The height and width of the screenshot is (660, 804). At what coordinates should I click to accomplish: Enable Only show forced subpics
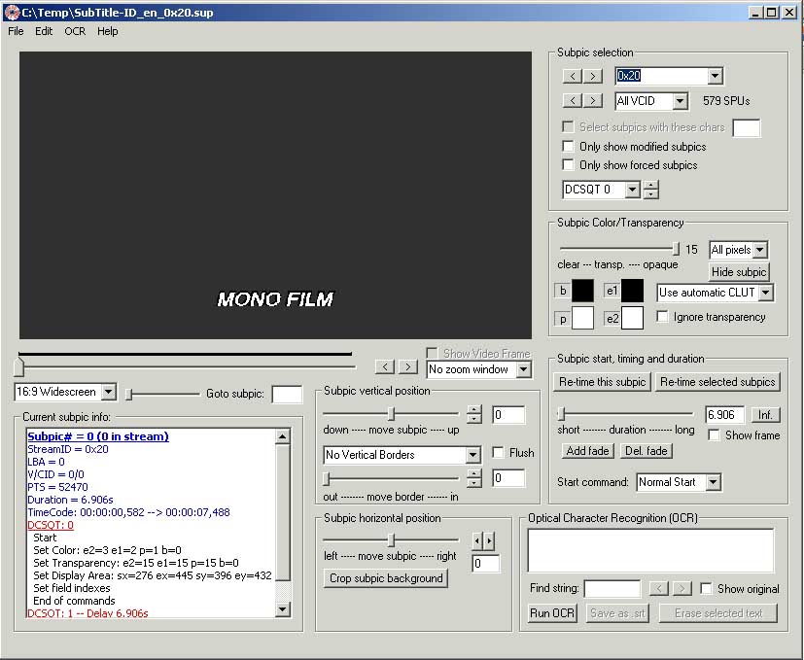point(568,164)
